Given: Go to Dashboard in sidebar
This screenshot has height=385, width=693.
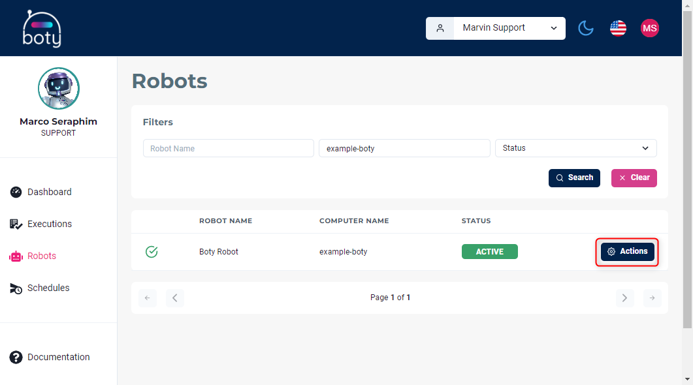Looking at the screenshot, I should point(49,192).
